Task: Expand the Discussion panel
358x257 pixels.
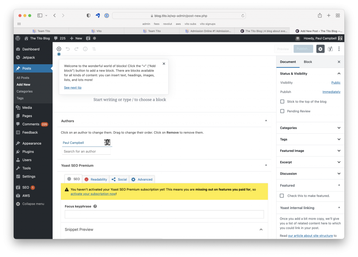Action: pyautogui.click(x=339, y=173)
